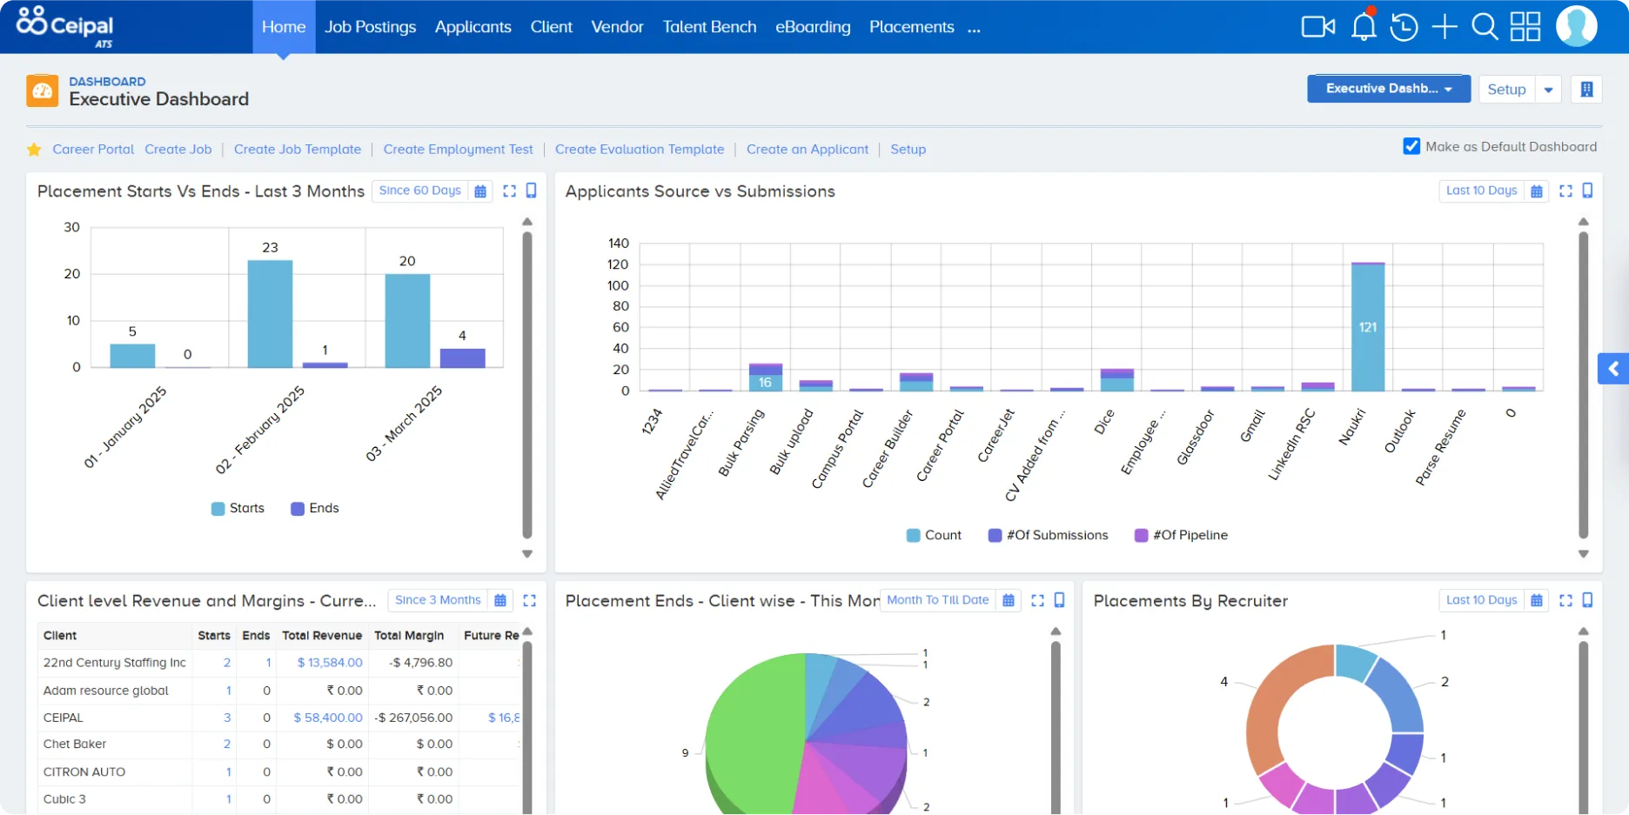1629x815 pixels.
Task: Open Talent Bench menu
Action: [709, 27]
